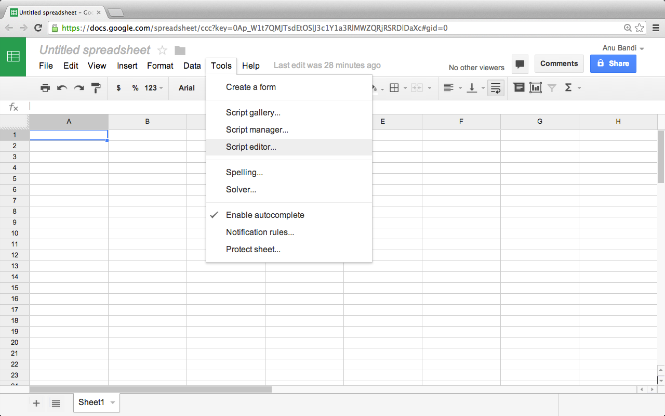Toggle the Wrap text button
The height and width of the screenshot is (416, 665).
click(x=496, y=88)
